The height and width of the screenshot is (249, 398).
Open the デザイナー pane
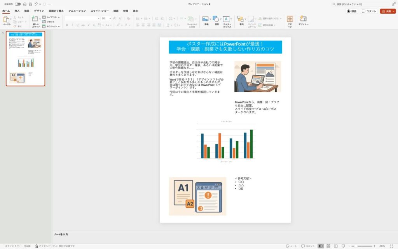coord(303,21)
